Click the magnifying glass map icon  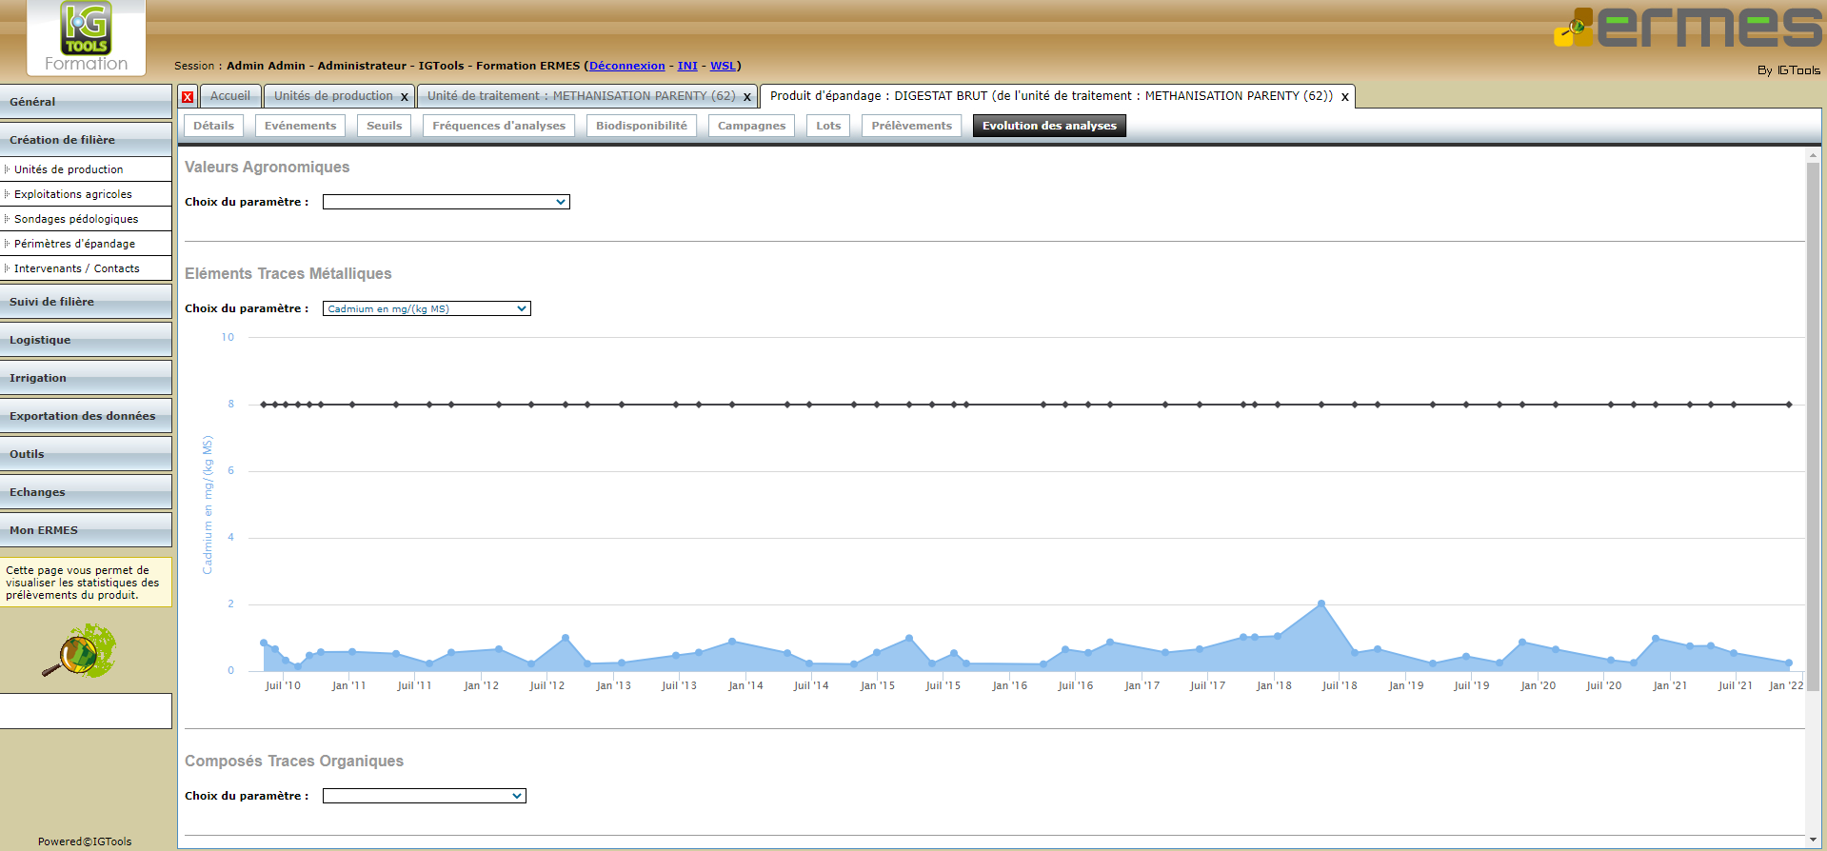pyautogui.click(x=78, y=651)
